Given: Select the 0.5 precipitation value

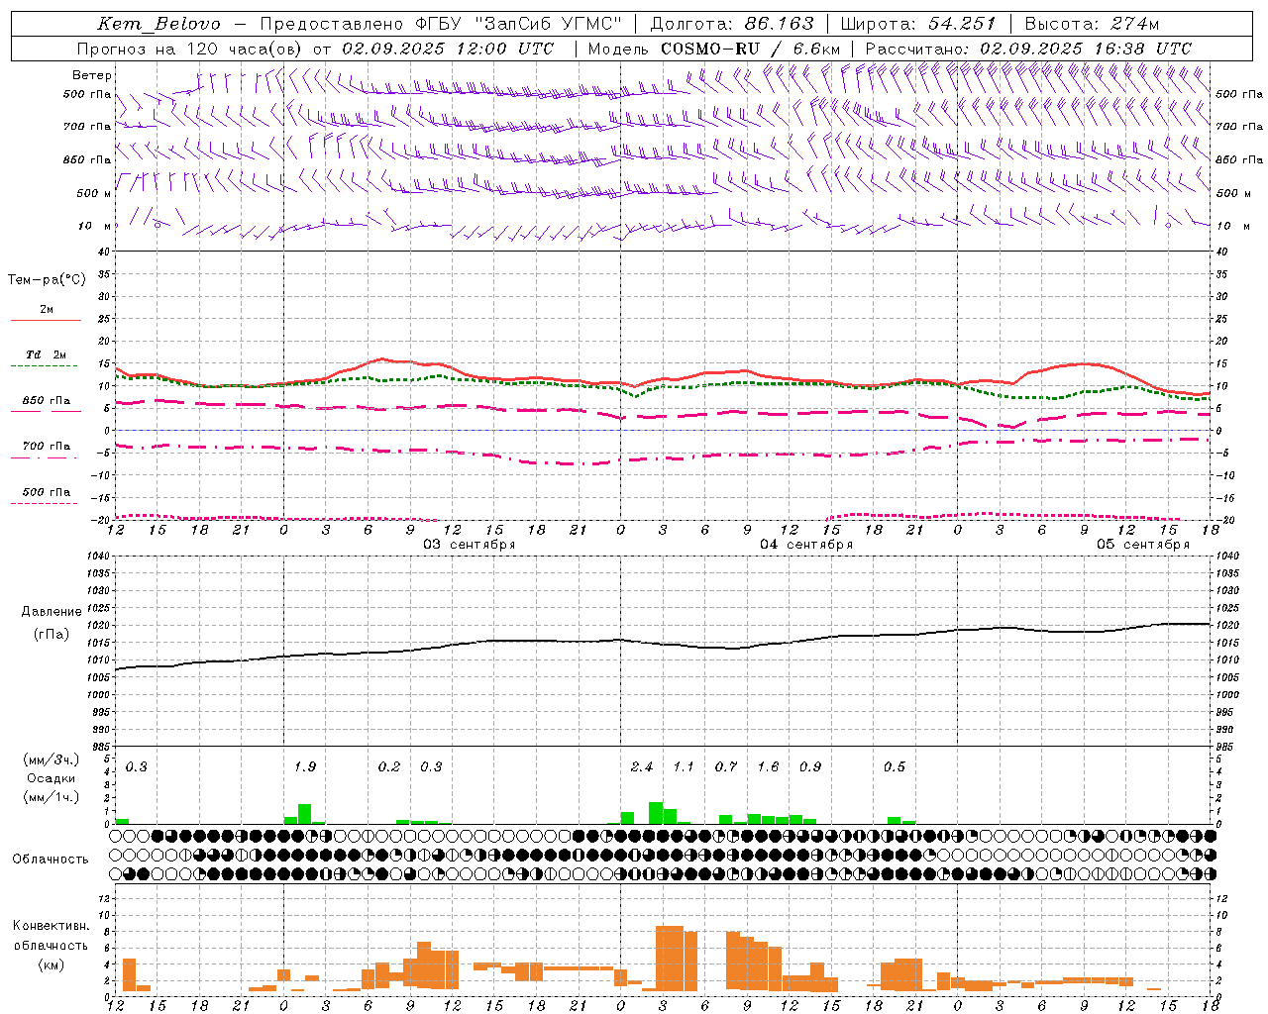Looking at the screenshot, I should (x=895, y=767).
